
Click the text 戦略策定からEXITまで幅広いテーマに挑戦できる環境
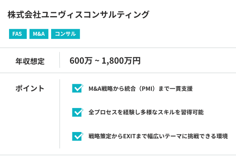point(158,136)
